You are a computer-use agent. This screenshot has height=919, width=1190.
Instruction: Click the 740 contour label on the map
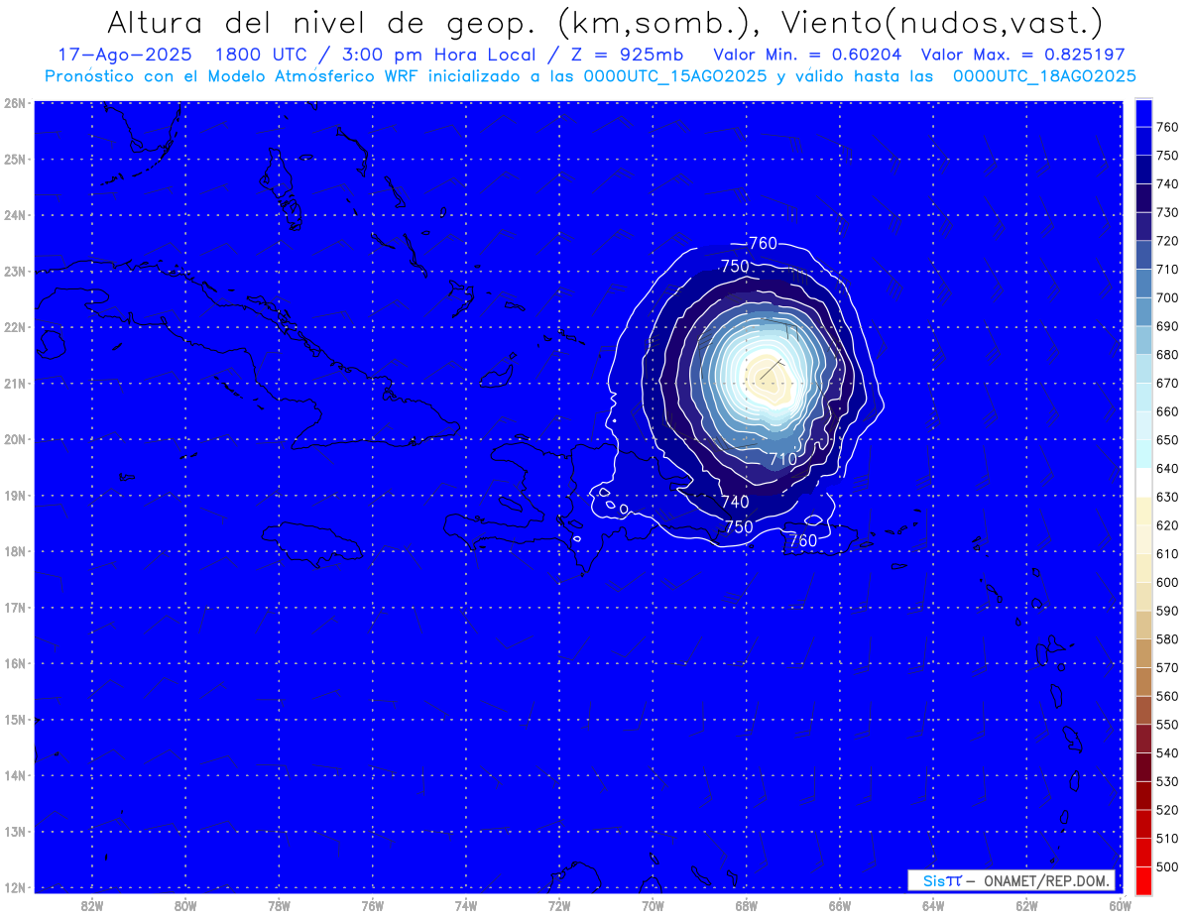point(735,503)
